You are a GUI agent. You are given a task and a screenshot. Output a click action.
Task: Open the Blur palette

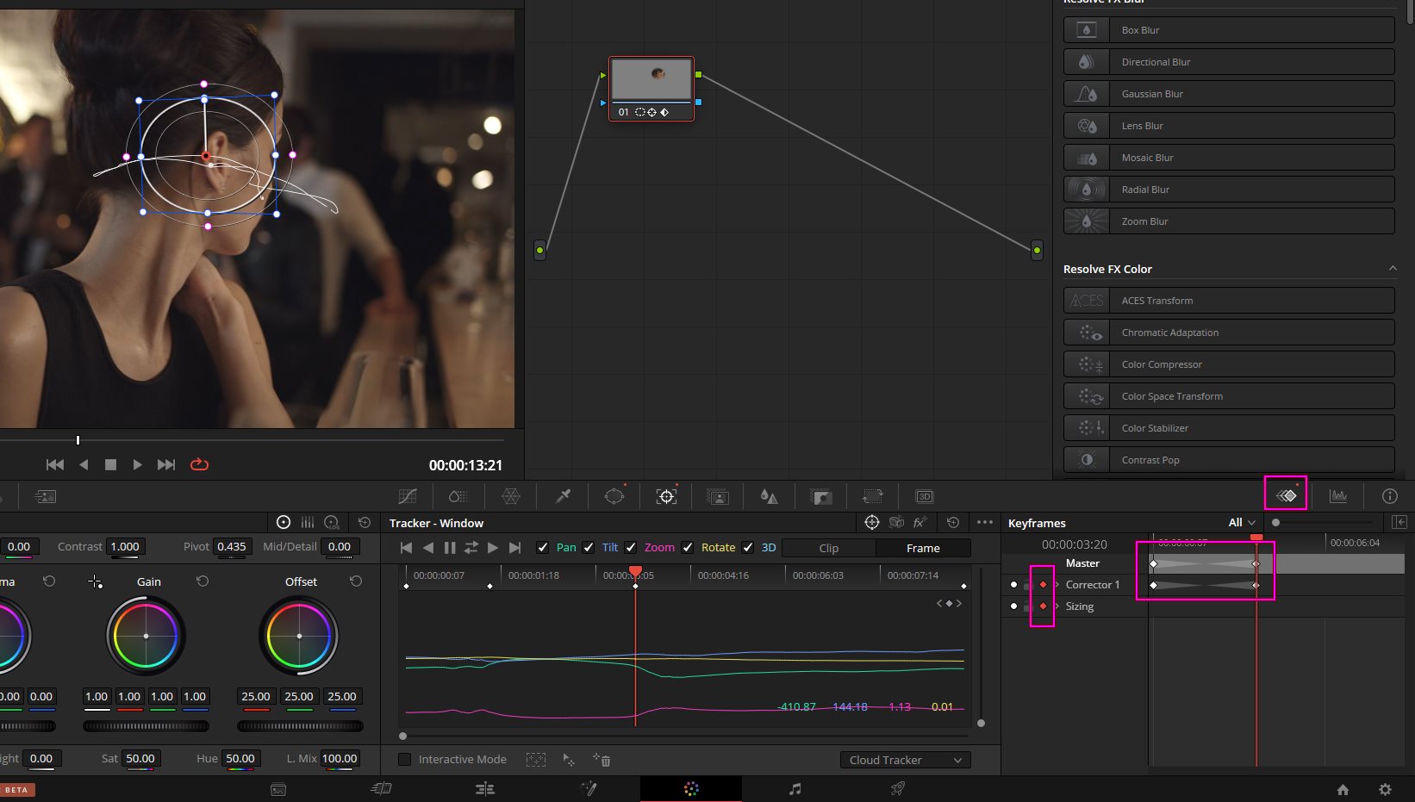click(769, 496)
